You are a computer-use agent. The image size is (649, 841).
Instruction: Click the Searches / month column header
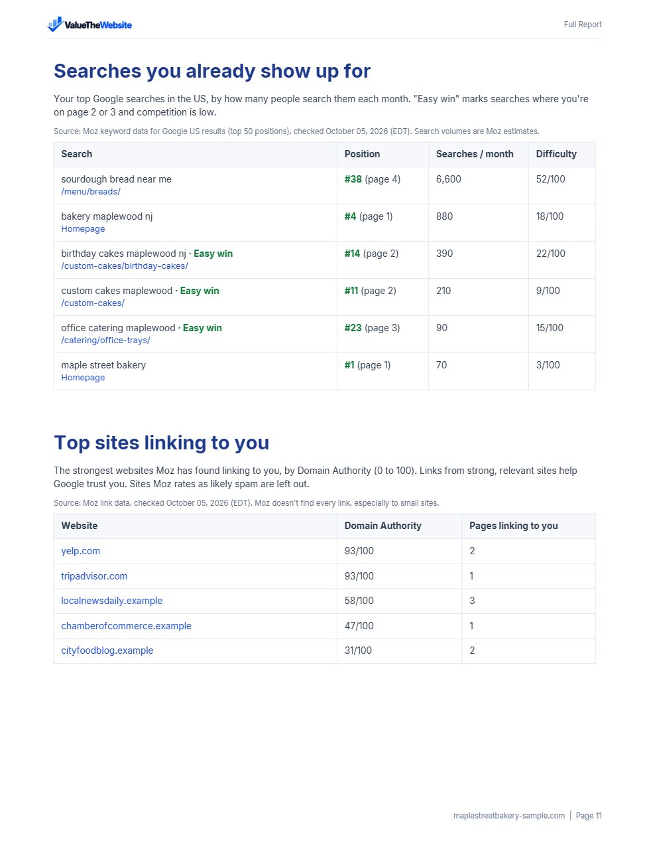pos(475,154)
